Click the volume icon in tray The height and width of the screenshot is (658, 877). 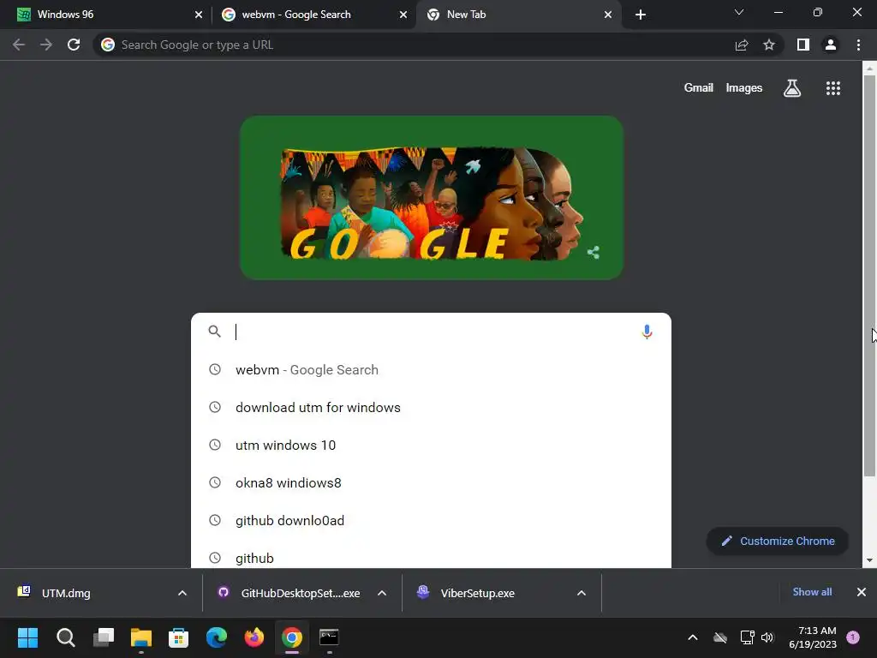(767, 637)
